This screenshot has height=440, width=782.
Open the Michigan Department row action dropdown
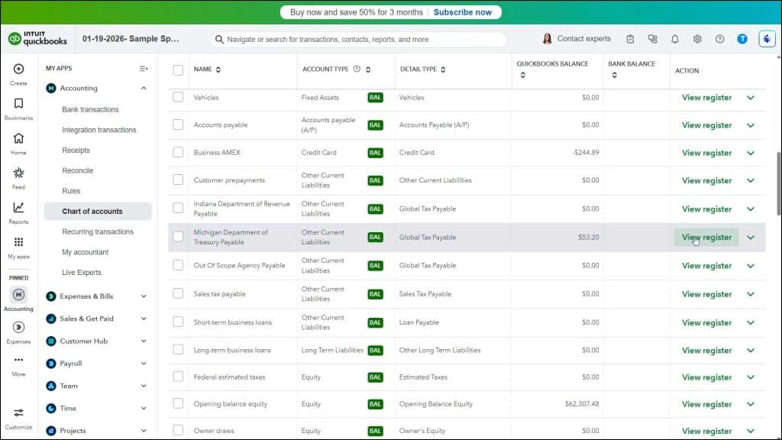750,237
